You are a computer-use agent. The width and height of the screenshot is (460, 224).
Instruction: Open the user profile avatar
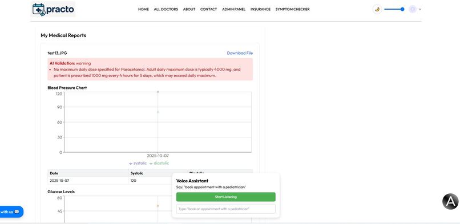pos(413,9)
